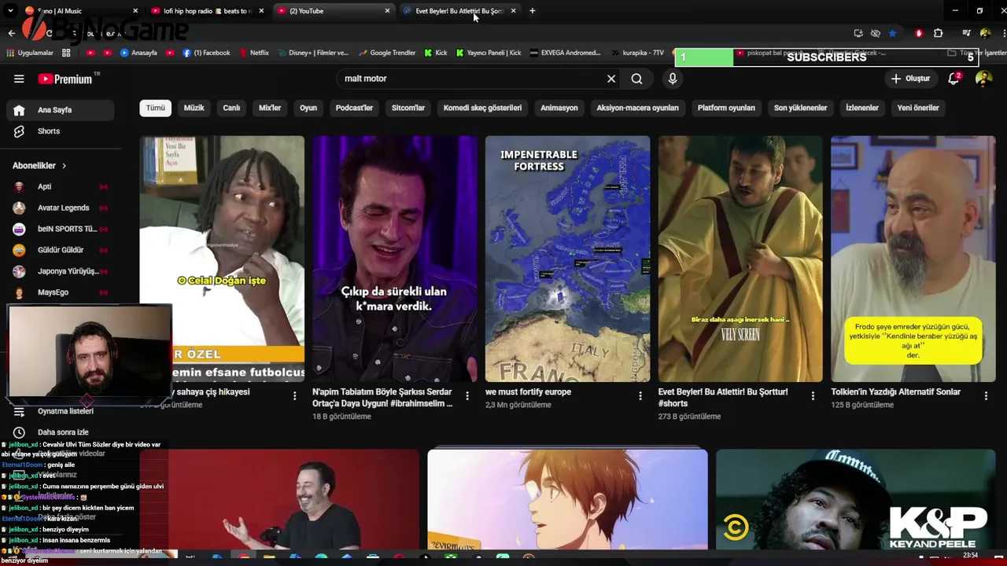Clear the search query with the X
The width and height of the screenshot is (1007, 566).
pos(611,79)
